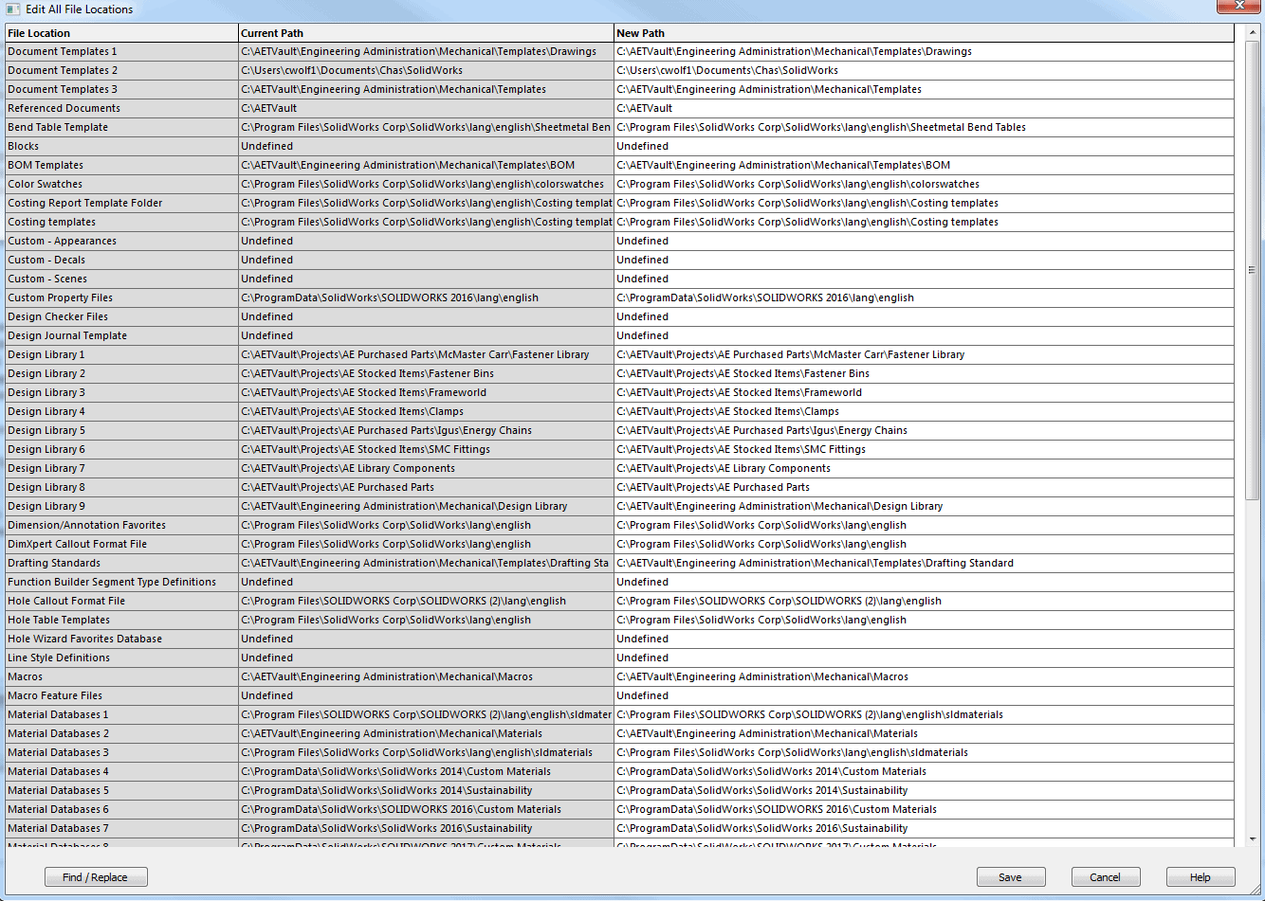Save the edited file locations
The image size is (1265, 901).
(1011, 877)
